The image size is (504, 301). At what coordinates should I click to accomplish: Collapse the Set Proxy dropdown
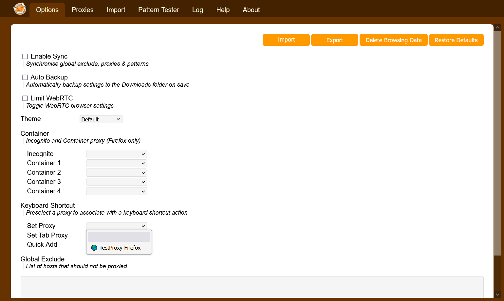coord(117,226)
